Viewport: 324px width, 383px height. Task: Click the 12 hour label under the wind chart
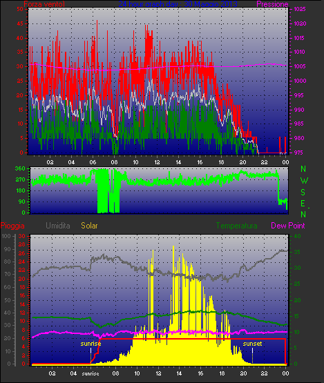pos(157,162)
